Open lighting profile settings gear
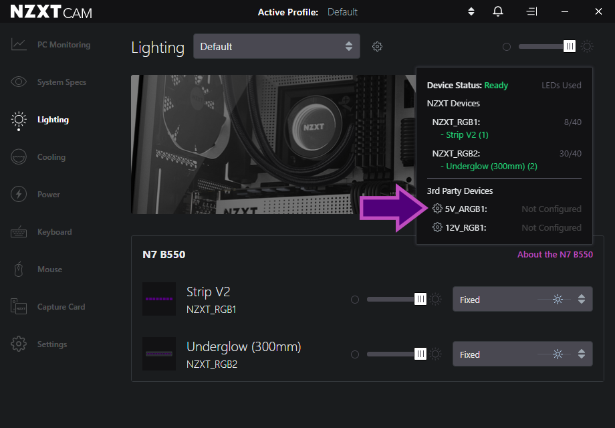This screenshot has width=615, height=428. click(x=378, y=46)
